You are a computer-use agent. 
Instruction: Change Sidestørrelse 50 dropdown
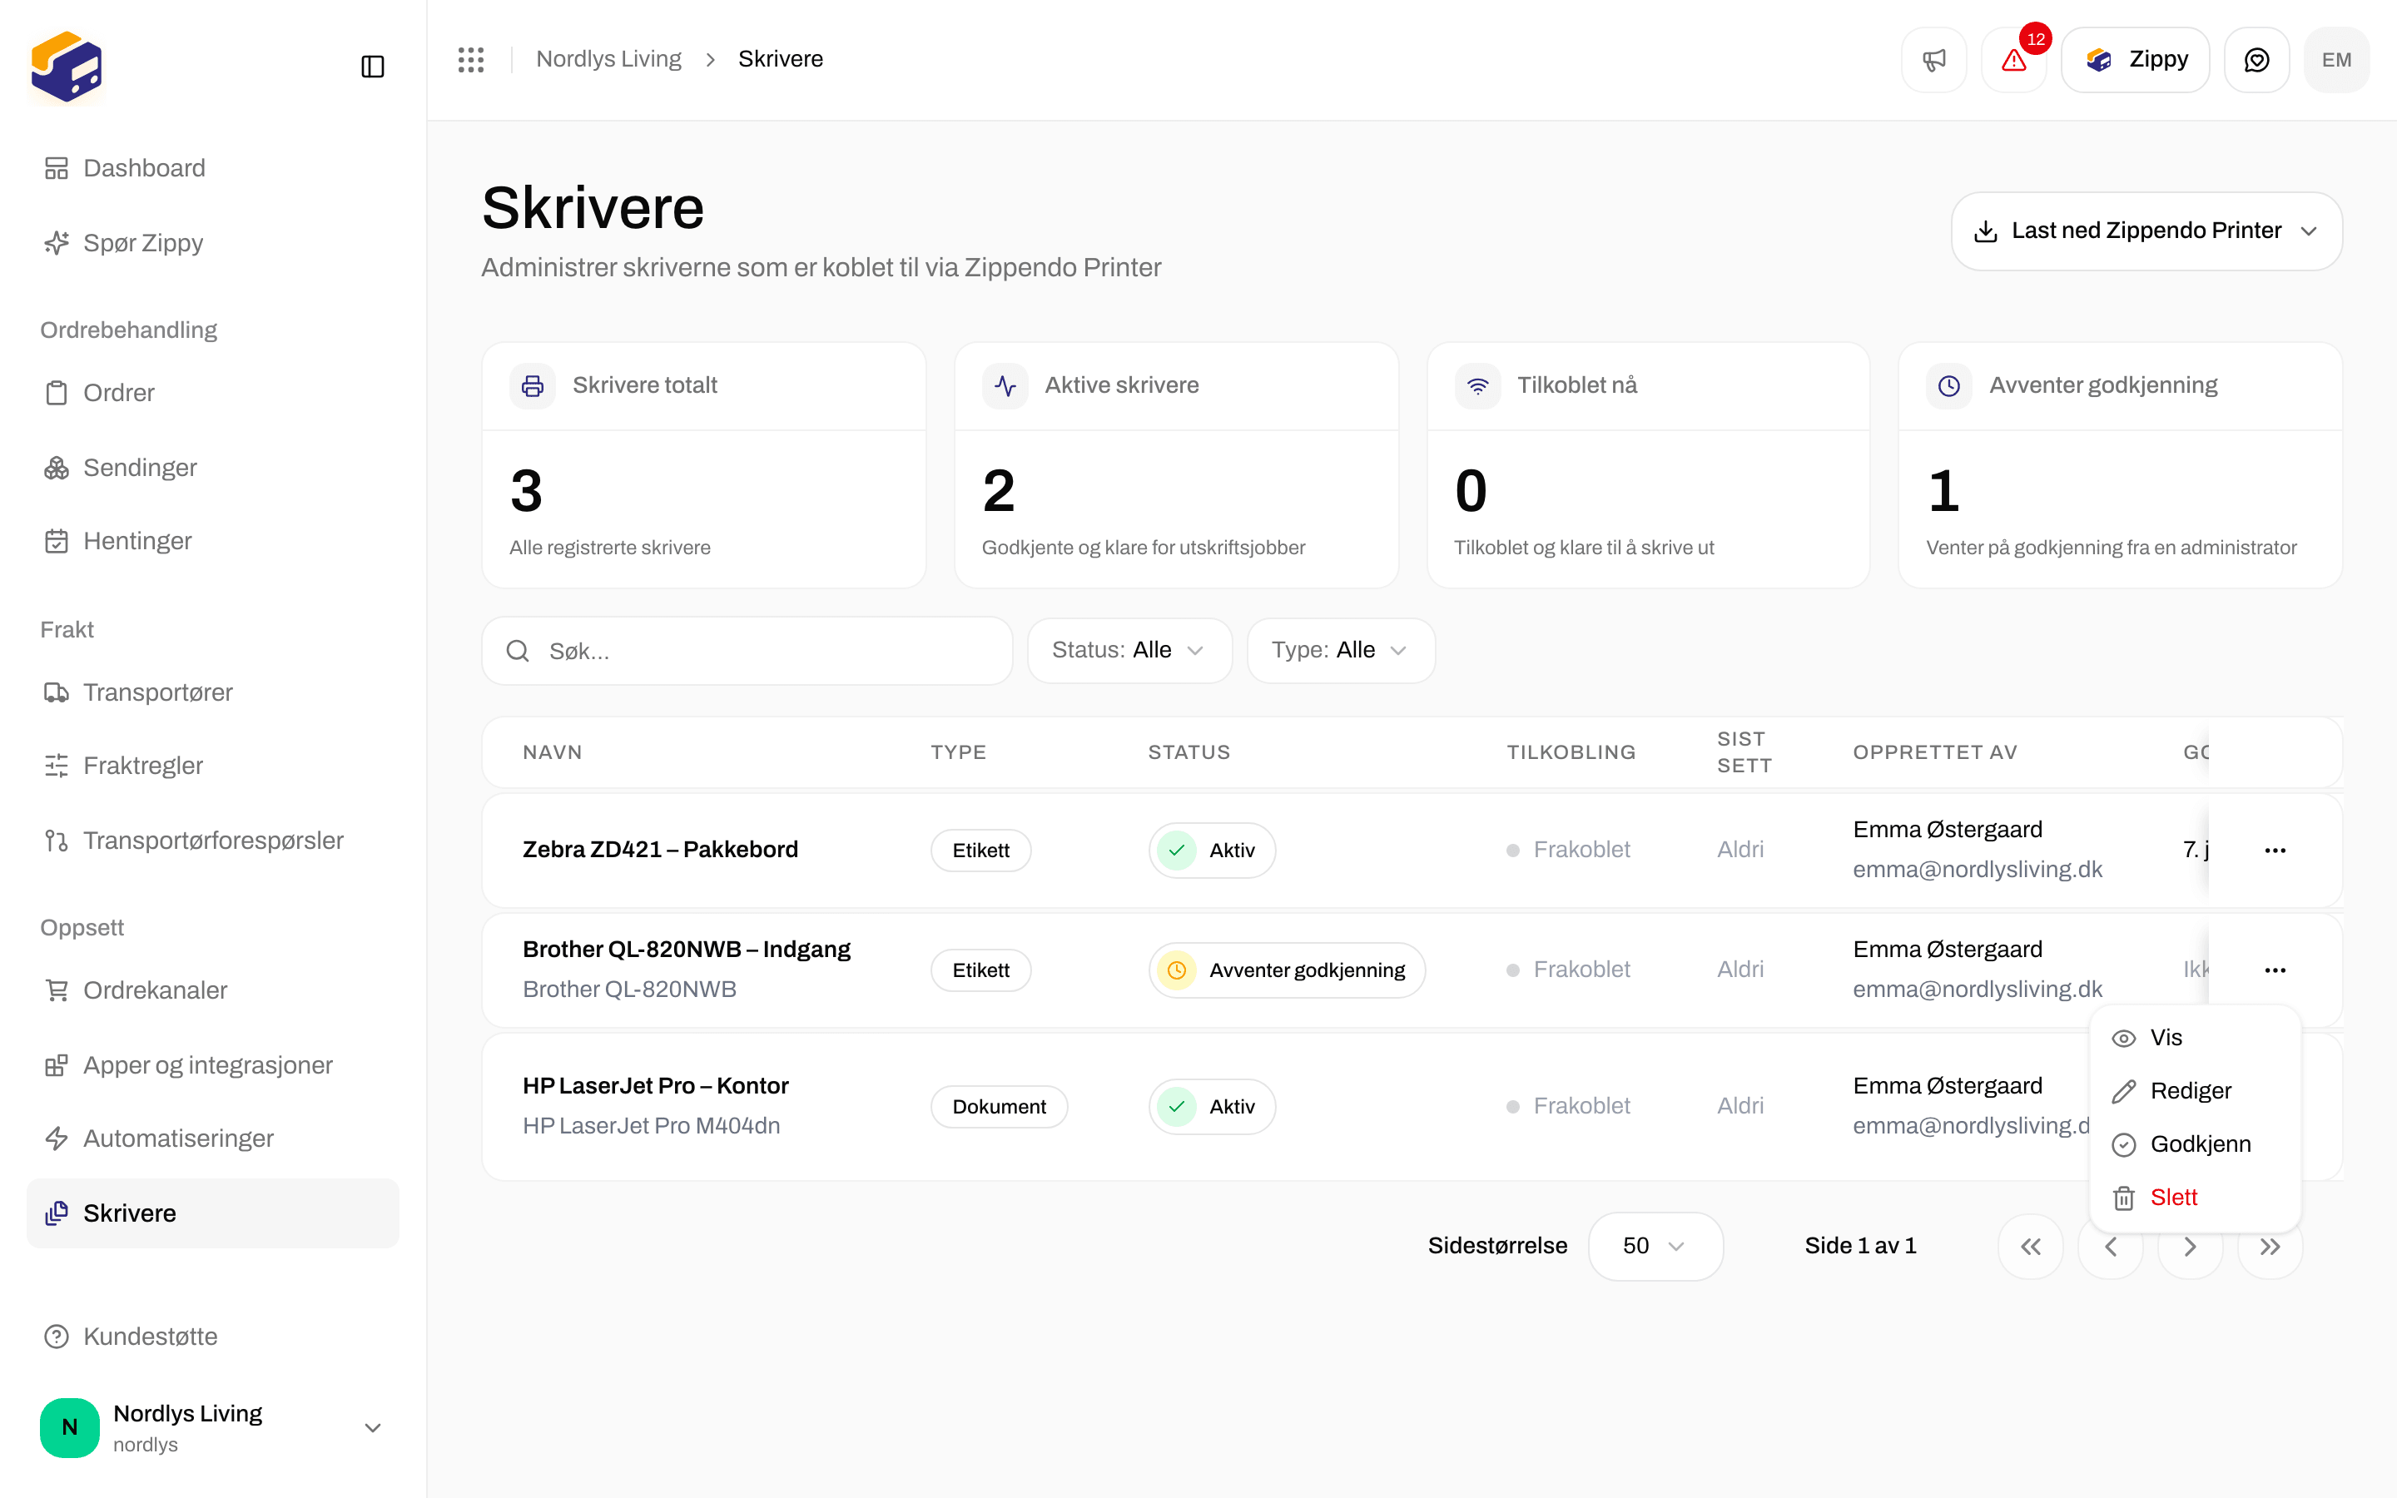[x=1655, y=1247]
